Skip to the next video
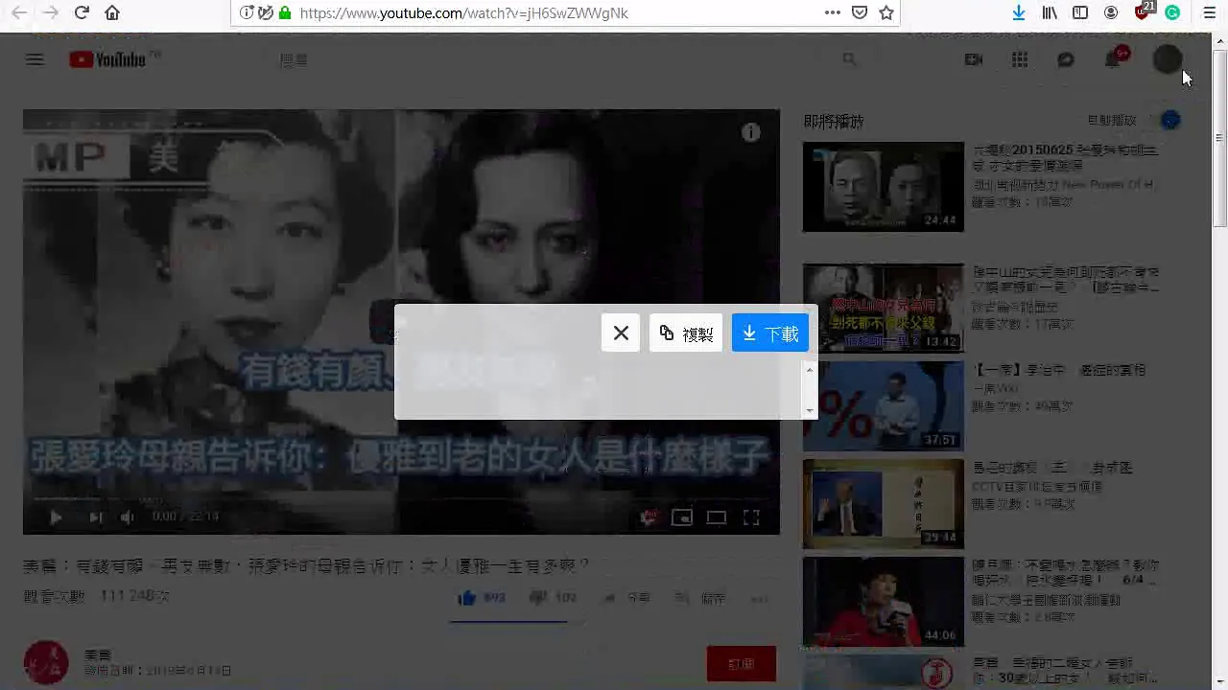Screen dimensions: 1228x690 click(95, 517)
